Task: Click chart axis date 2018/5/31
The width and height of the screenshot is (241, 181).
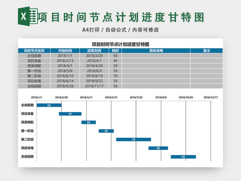Action: (x=111, y=97)
